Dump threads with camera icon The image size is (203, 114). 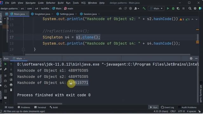tap(5, 81)
